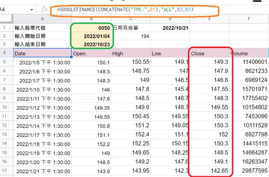Select row 4 header

click(4, 53)
